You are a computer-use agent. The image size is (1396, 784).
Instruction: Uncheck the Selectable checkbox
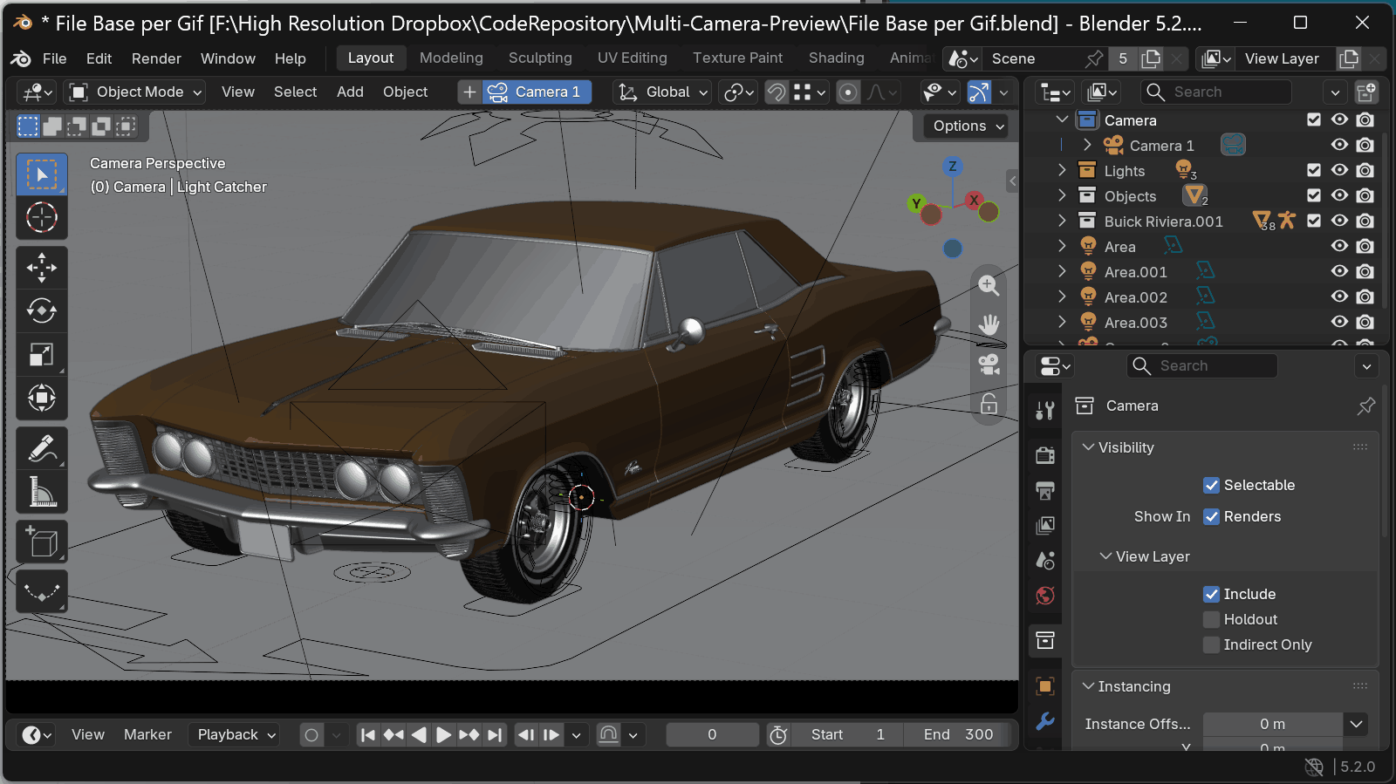coord(1211,485)
